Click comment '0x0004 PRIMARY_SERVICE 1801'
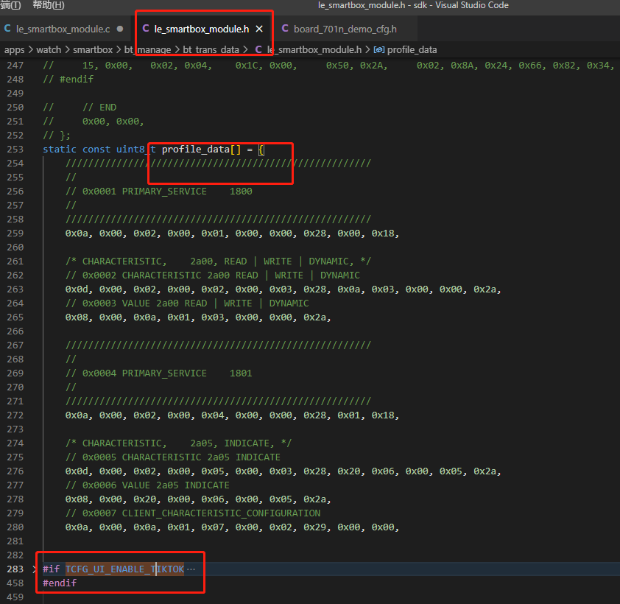This screenshot has height=604, width=620. pyautogui.click(x=158, y=373)
